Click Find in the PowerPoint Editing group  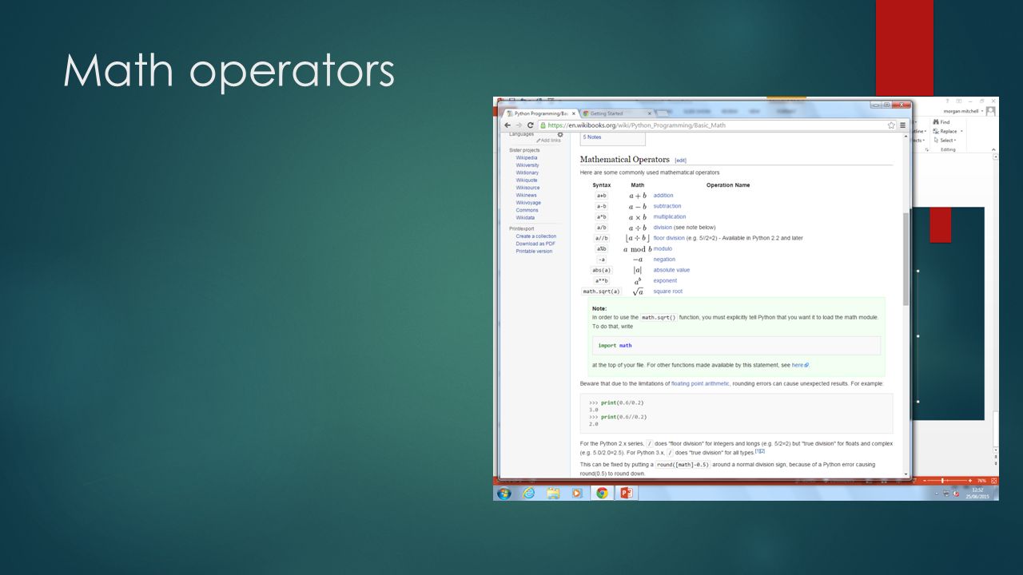(x=941, y=122)
